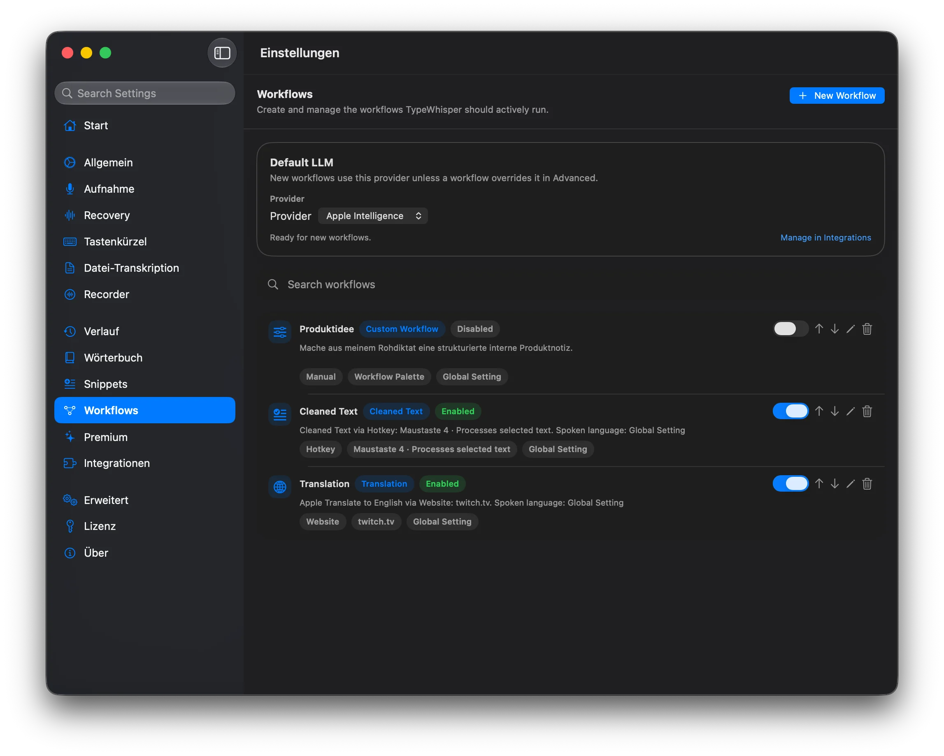Focus the Search workflows field

(570, 285)
